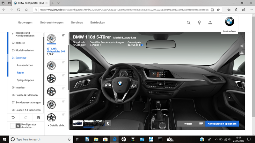Toggle night mode moon icon

108,123
